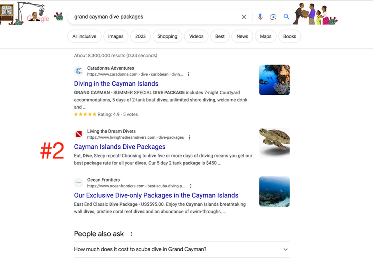Open more options for Caradonna Adventures result

pos(189,75)
